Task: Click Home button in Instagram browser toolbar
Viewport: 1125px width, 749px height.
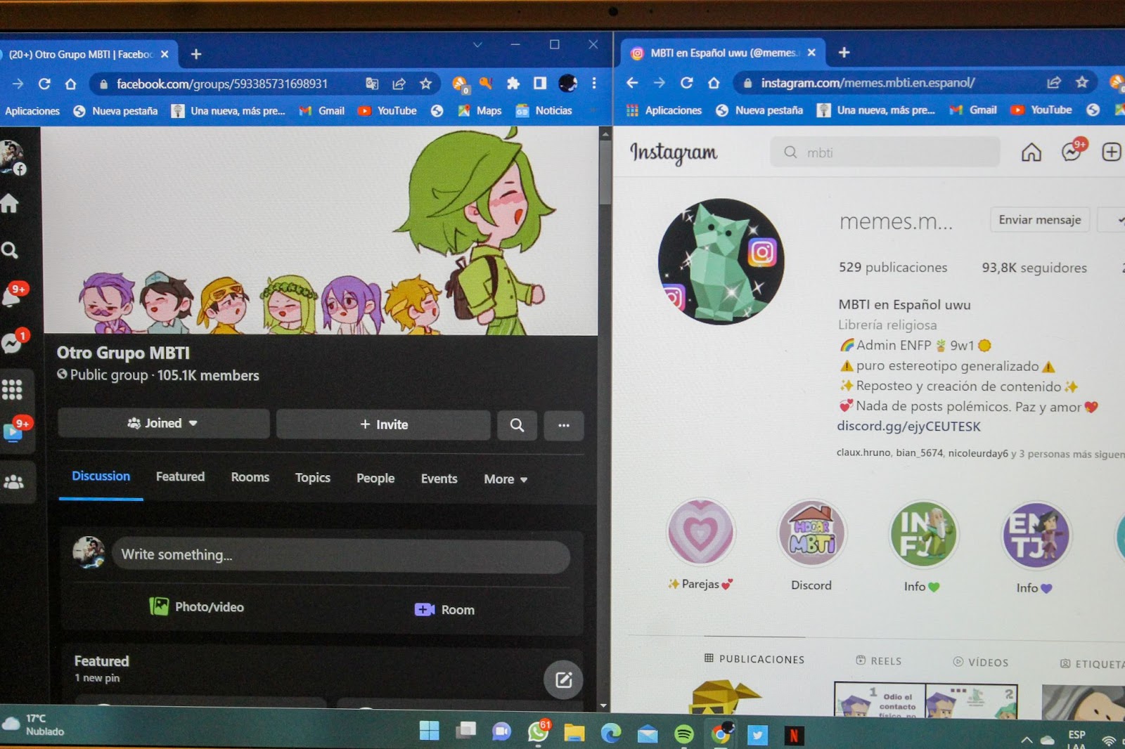Action: (x=714, y=82)
